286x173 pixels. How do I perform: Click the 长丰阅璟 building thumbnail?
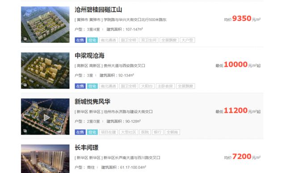point(45,159)
